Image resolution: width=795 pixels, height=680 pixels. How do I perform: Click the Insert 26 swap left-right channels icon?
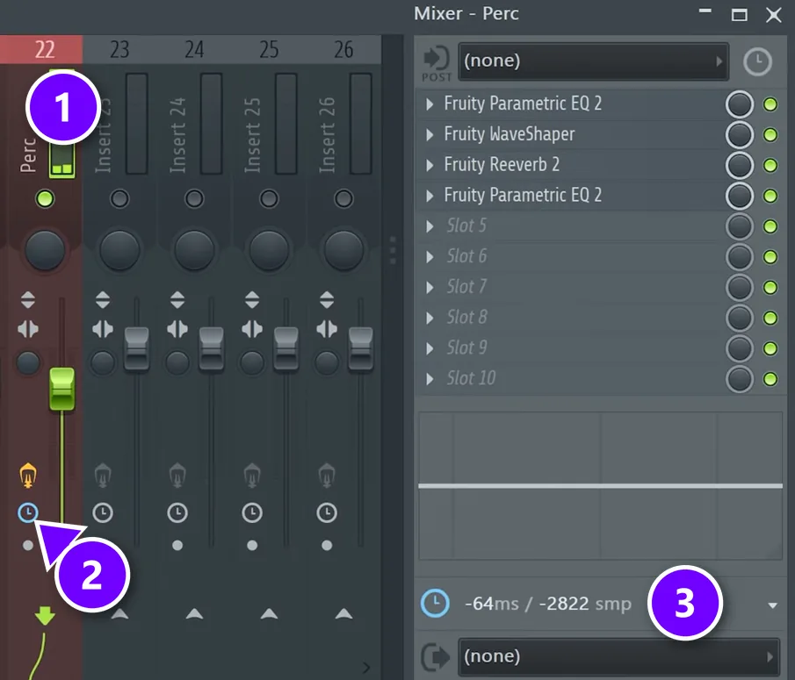(x=327, y=329)
